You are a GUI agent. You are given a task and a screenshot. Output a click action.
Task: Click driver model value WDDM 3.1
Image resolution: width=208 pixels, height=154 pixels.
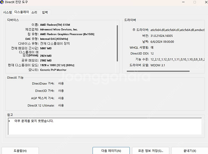(x=158, y=65)
